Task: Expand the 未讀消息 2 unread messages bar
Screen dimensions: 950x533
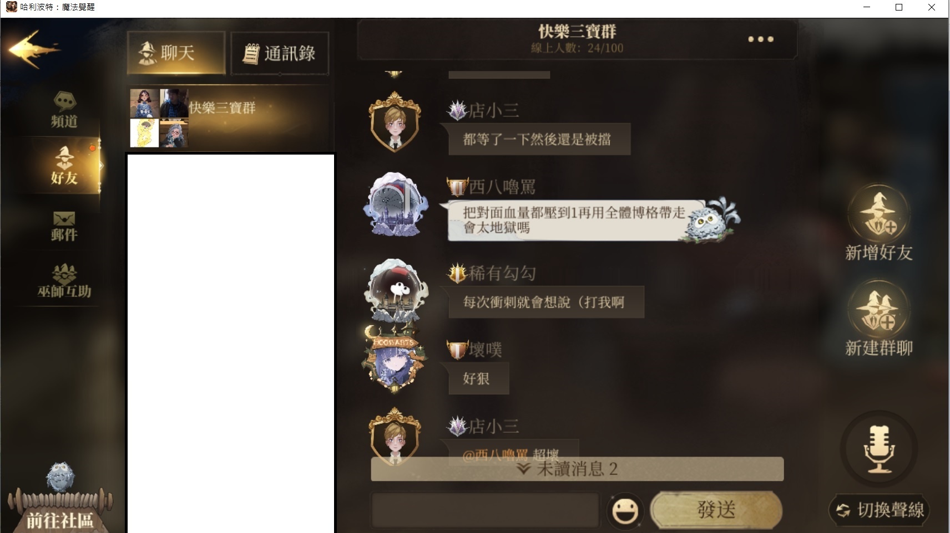Action: [x=577, y=469]
